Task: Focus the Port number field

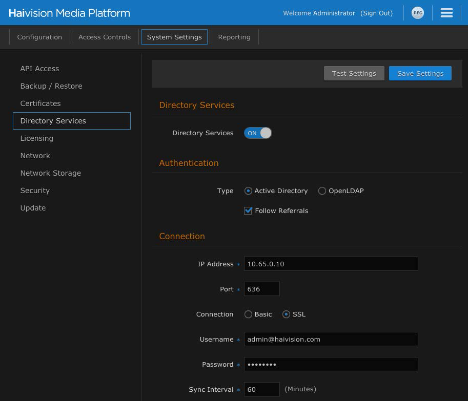Action: tap(261, 289)
